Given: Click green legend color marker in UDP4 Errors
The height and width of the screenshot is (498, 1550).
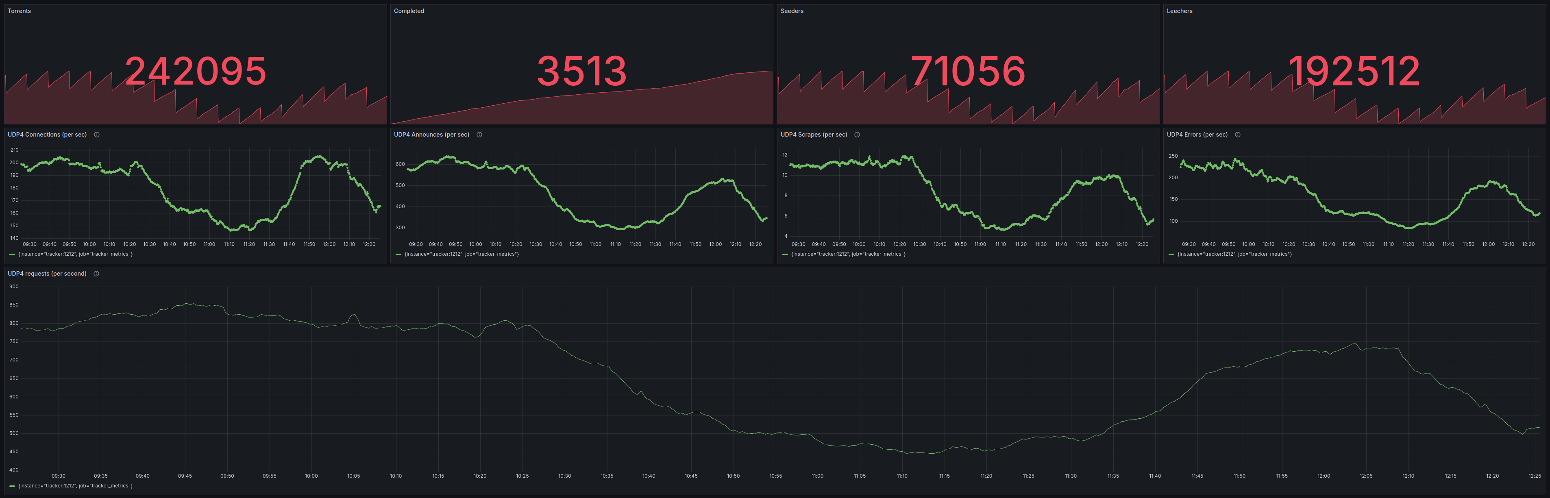Looking at the screenshot, I should click(x=1171, y=254).
